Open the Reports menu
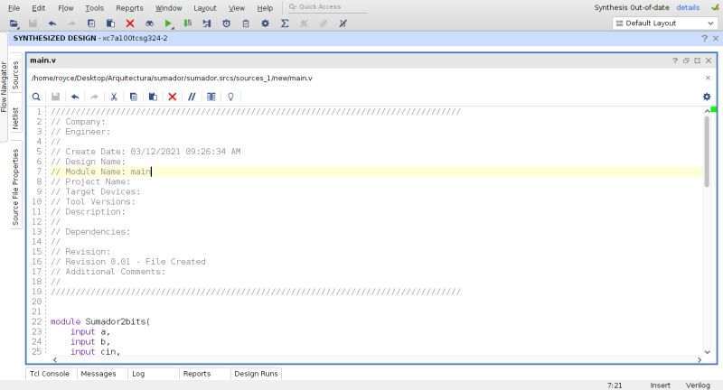This screenshot has width=723, height=390. pos(129,8)
